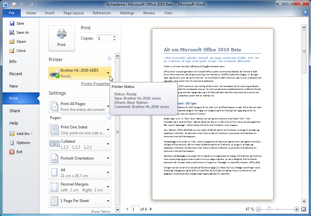Viewport: 311px width, 216px height.
Task: Increase the number of copies
Action: click(114, 37)
